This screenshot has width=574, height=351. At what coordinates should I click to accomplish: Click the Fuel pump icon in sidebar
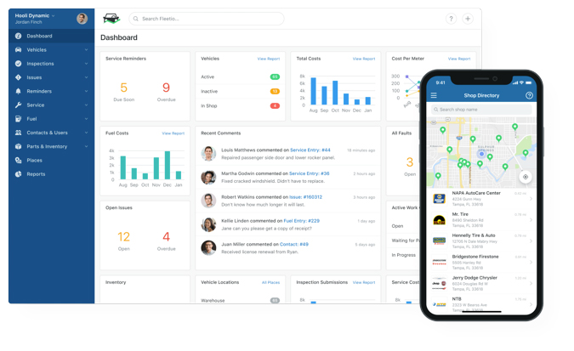19,119
